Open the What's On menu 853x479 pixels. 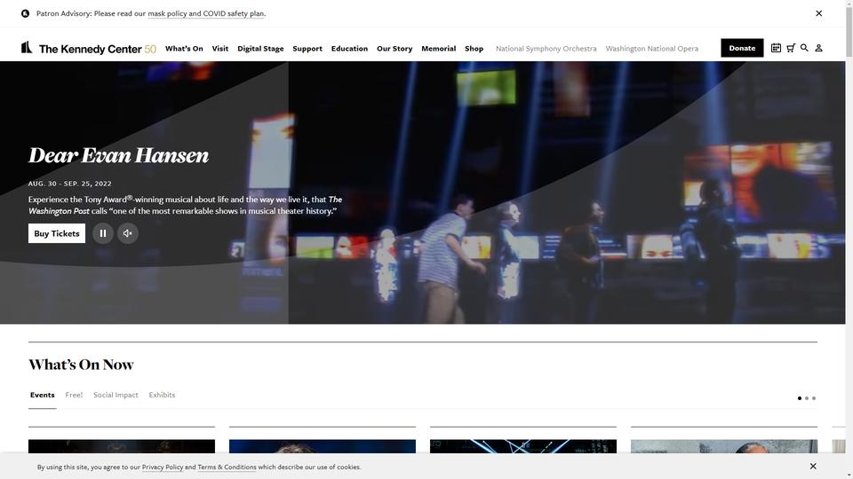point(184,48)
